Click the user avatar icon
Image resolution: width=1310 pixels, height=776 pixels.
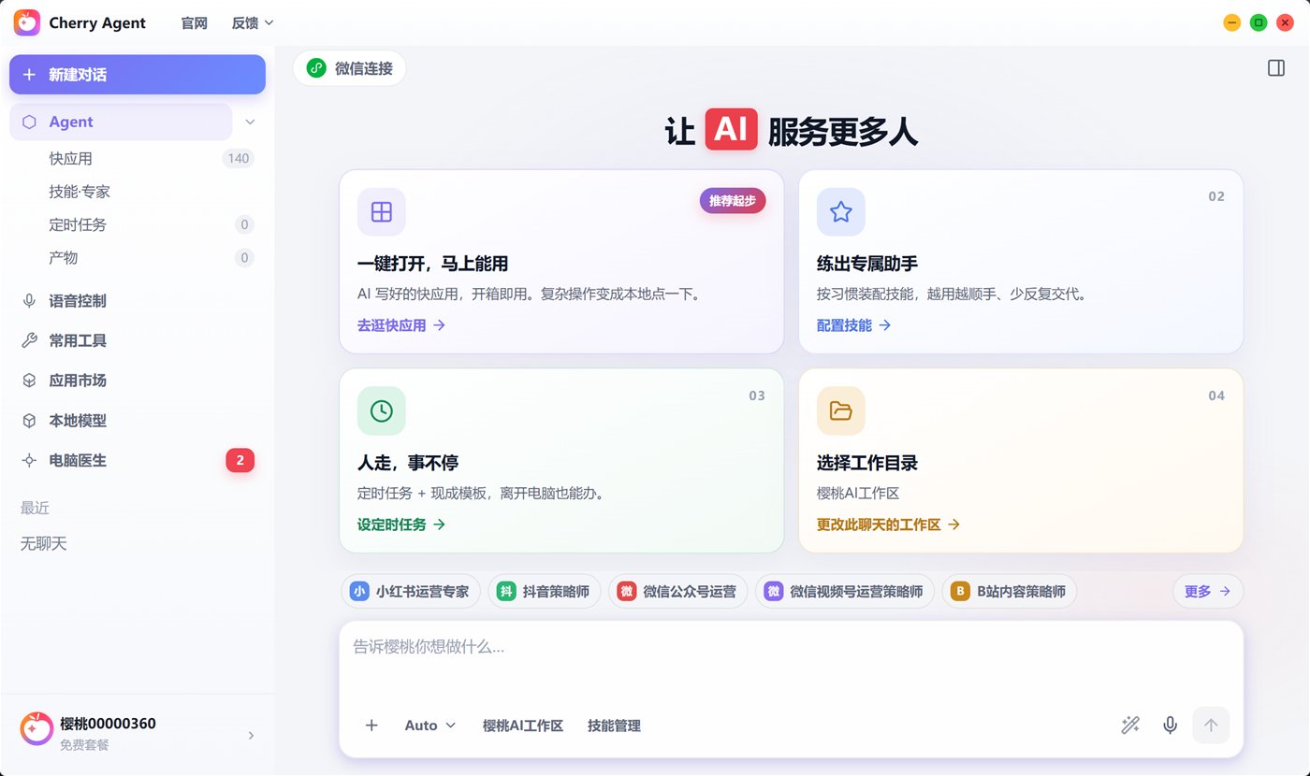[36, 728]
